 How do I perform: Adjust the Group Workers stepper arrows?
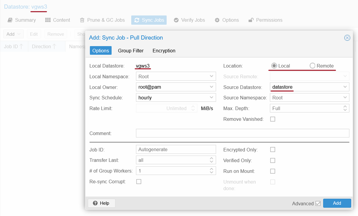212,171
